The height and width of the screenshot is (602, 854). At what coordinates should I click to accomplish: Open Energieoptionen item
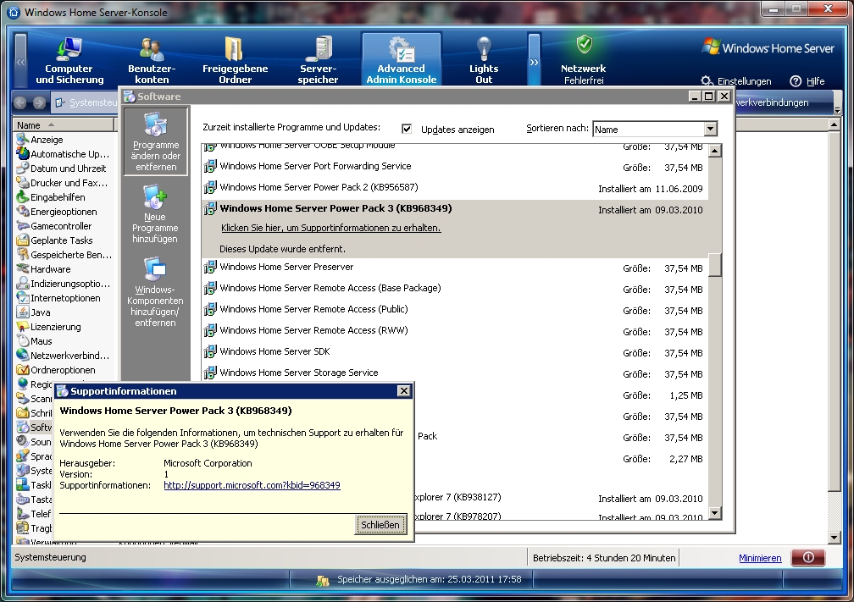(57, 212)
